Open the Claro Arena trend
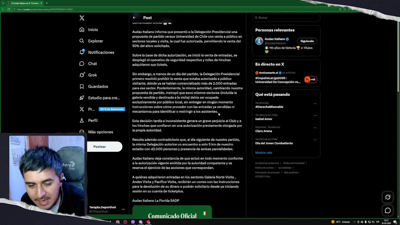Screen dimensions: 400x225 point(263,131)
